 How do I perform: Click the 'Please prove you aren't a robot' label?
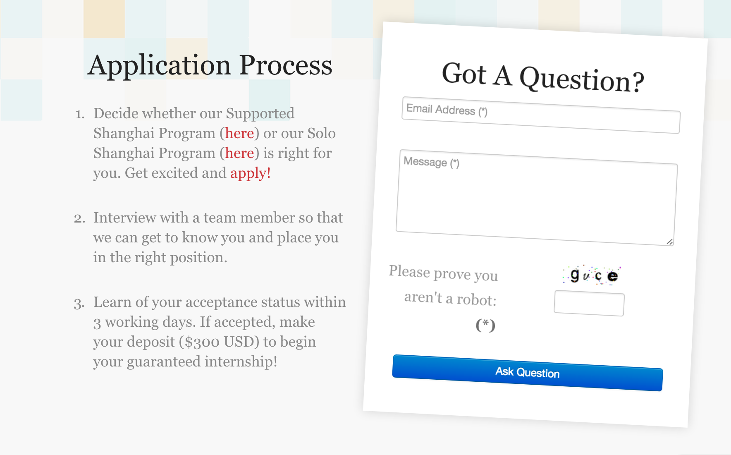click(443, 285)
